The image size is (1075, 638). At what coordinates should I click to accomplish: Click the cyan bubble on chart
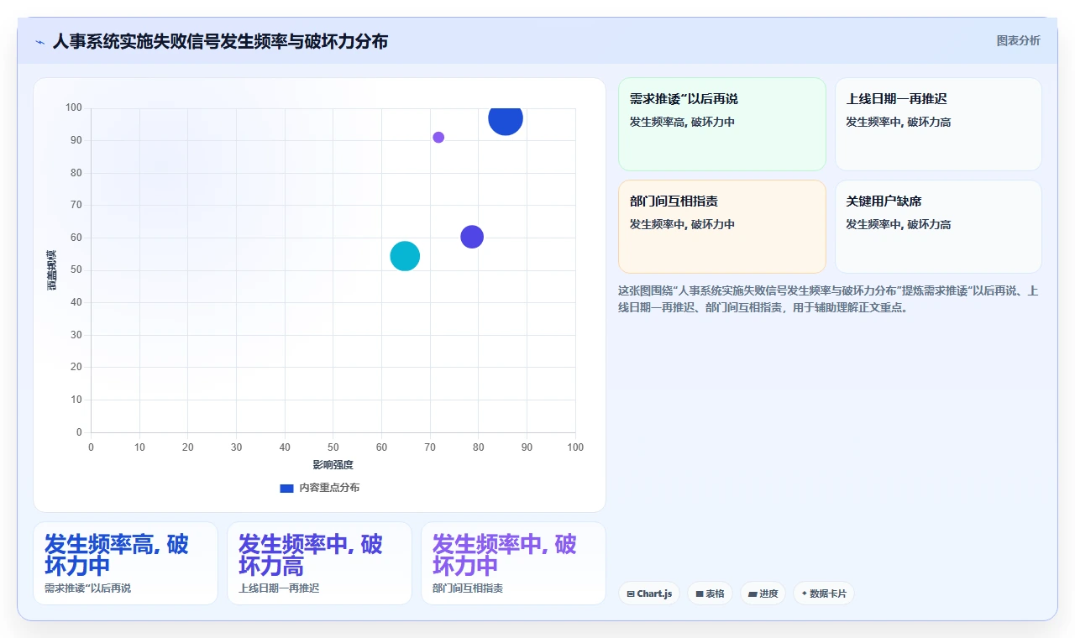coord(405,256)
